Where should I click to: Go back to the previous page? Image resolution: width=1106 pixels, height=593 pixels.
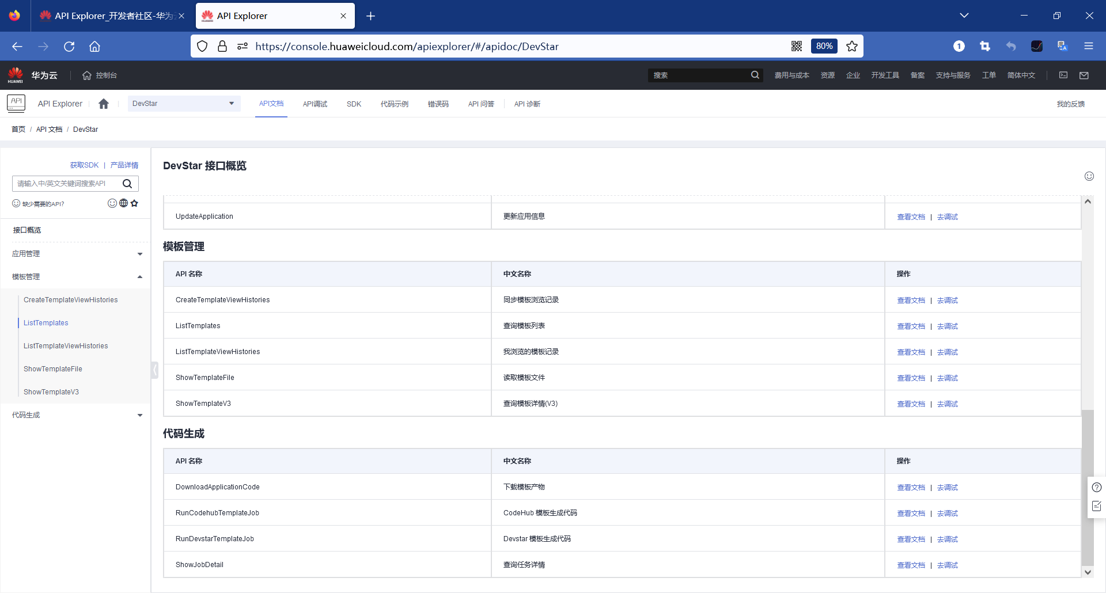tap(17, 47)
